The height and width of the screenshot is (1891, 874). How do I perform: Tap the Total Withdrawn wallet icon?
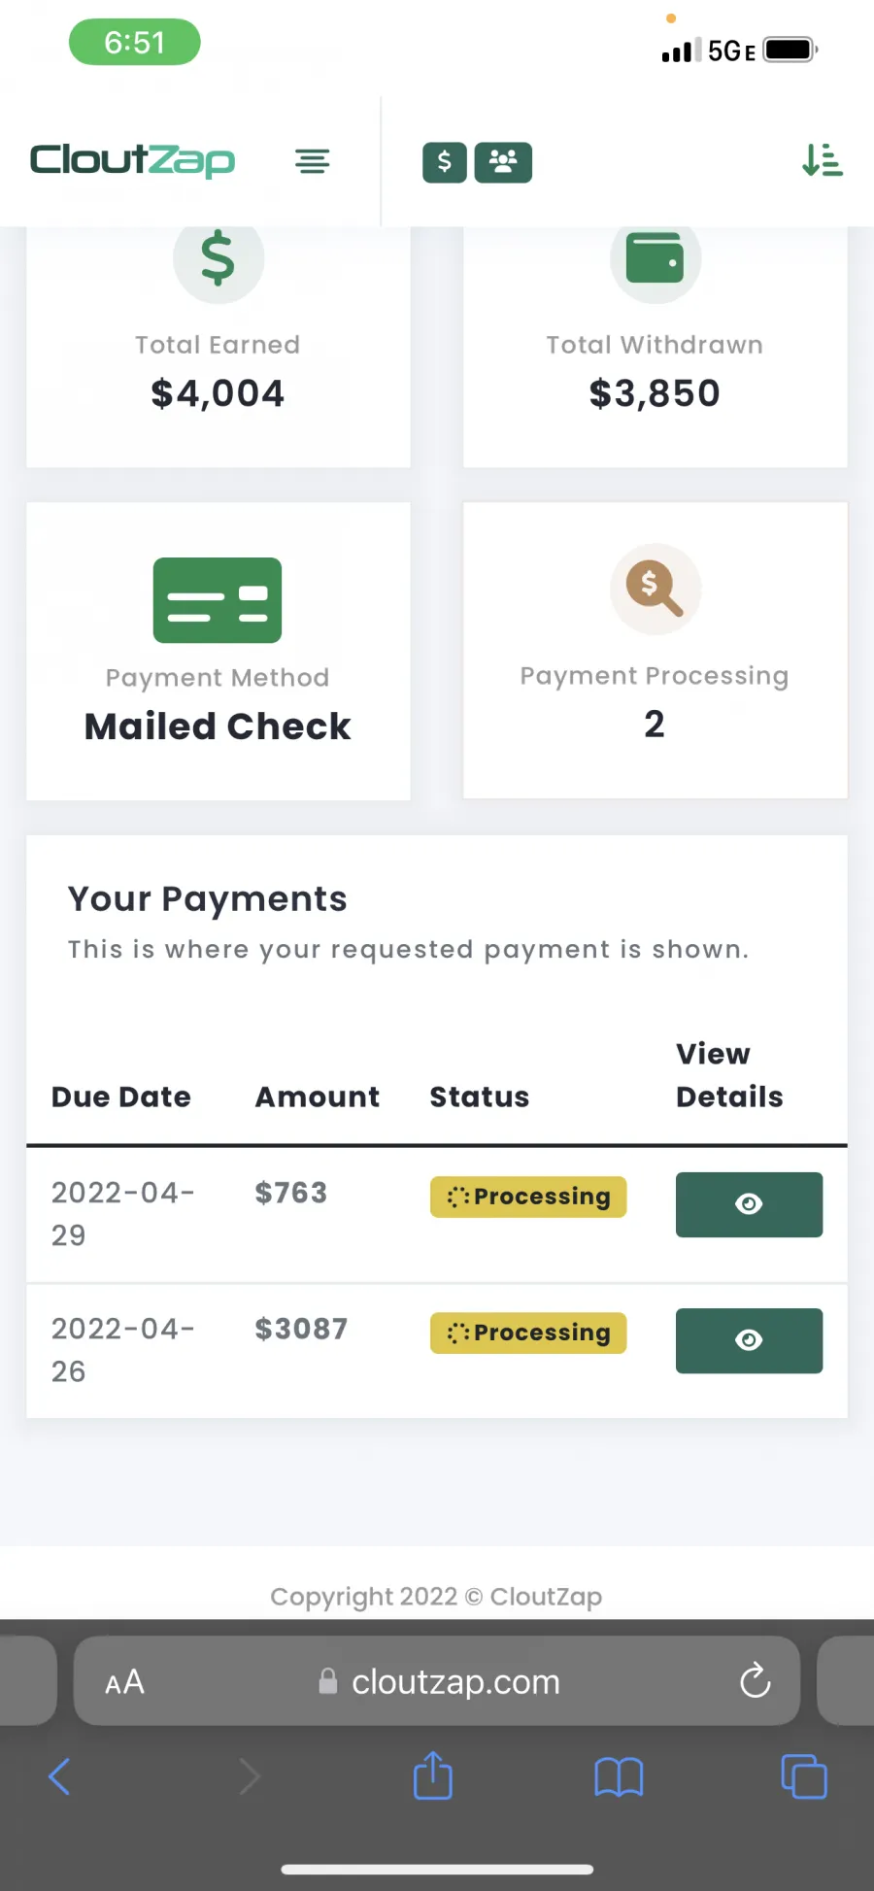coord(655,258)
